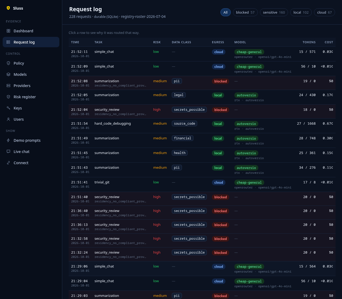This screenshot has height=299, width=342.
Task: Open the Users page label
Action: point(19,119)
